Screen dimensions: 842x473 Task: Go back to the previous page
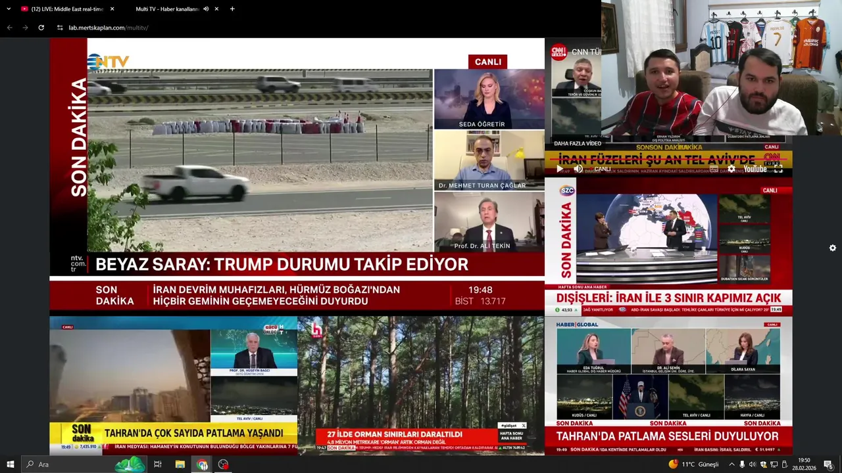click(9, 28)
